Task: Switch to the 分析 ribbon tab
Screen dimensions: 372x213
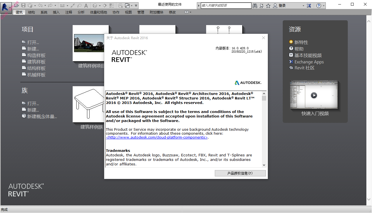Action: [x=81, y=12]
